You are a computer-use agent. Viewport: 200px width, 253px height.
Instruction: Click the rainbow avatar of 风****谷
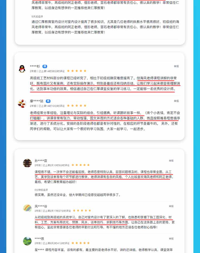point(27,208)
